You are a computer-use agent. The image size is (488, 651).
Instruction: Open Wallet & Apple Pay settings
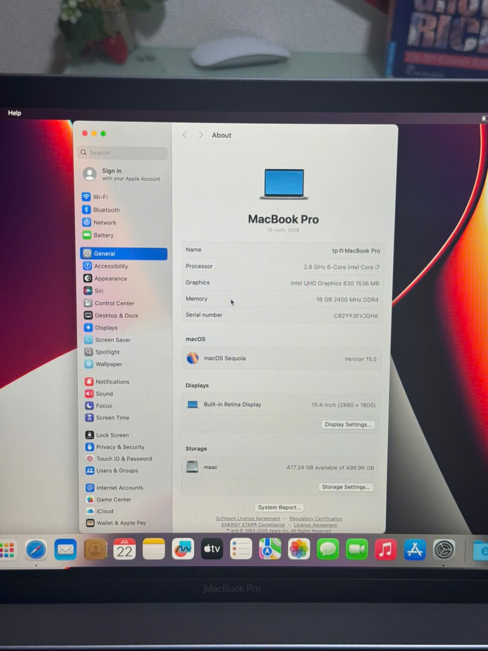(x=116, y=522)
